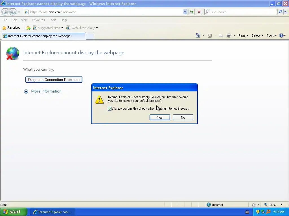Click the 'Done' status bar text
The height and width of the screenshot is (216, 289).
click(4, 205)
